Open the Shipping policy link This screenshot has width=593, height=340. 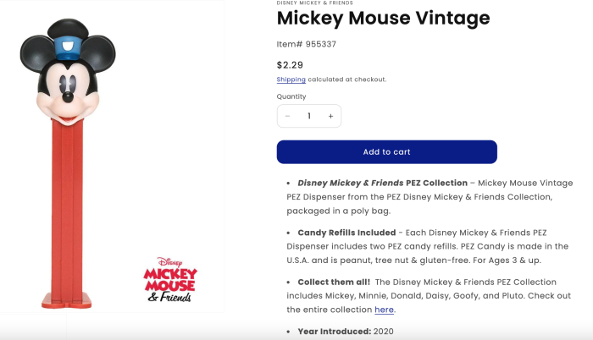click(291, 80)
